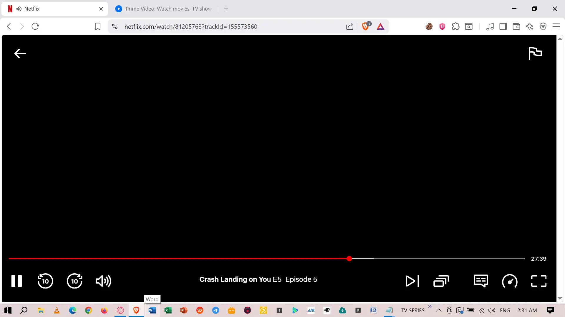Open the page search extension icon
The height and width of the screenshot is (317, 565).
point(469,27)
